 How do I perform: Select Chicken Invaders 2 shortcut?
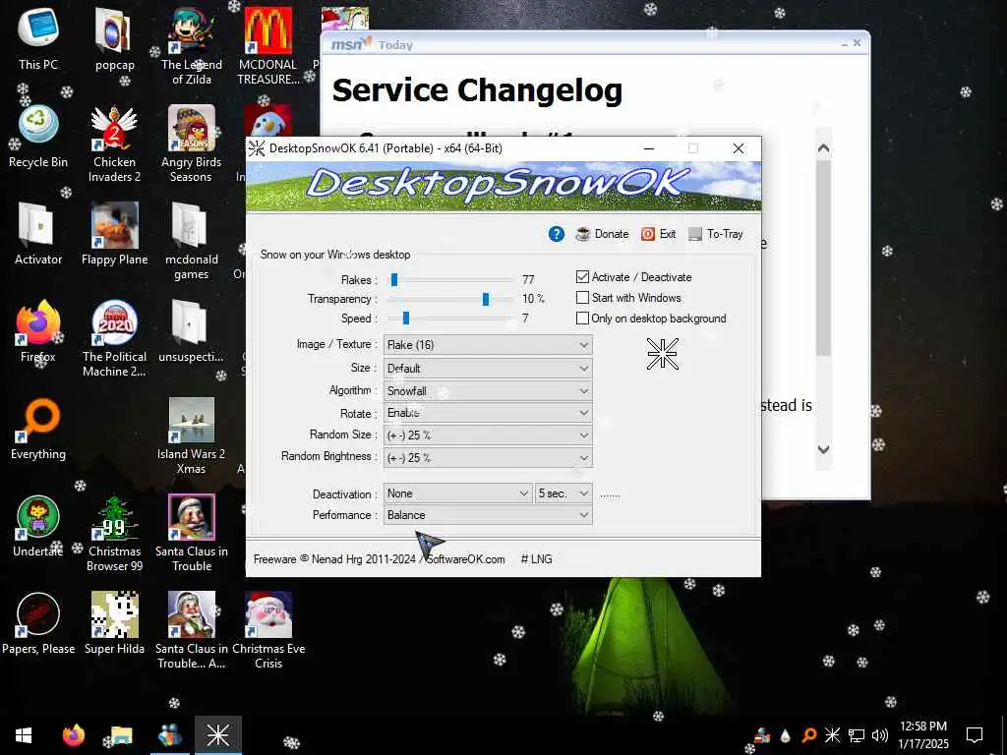click(114, 144)
